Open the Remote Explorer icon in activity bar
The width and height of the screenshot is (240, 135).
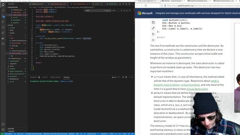pyautogui.click(x=3, y=27)
